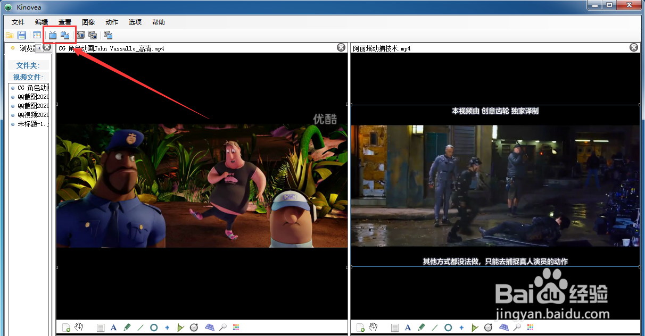
Task: Select stopwatch tool under CG animation video
Action: (x=194, y=327)
